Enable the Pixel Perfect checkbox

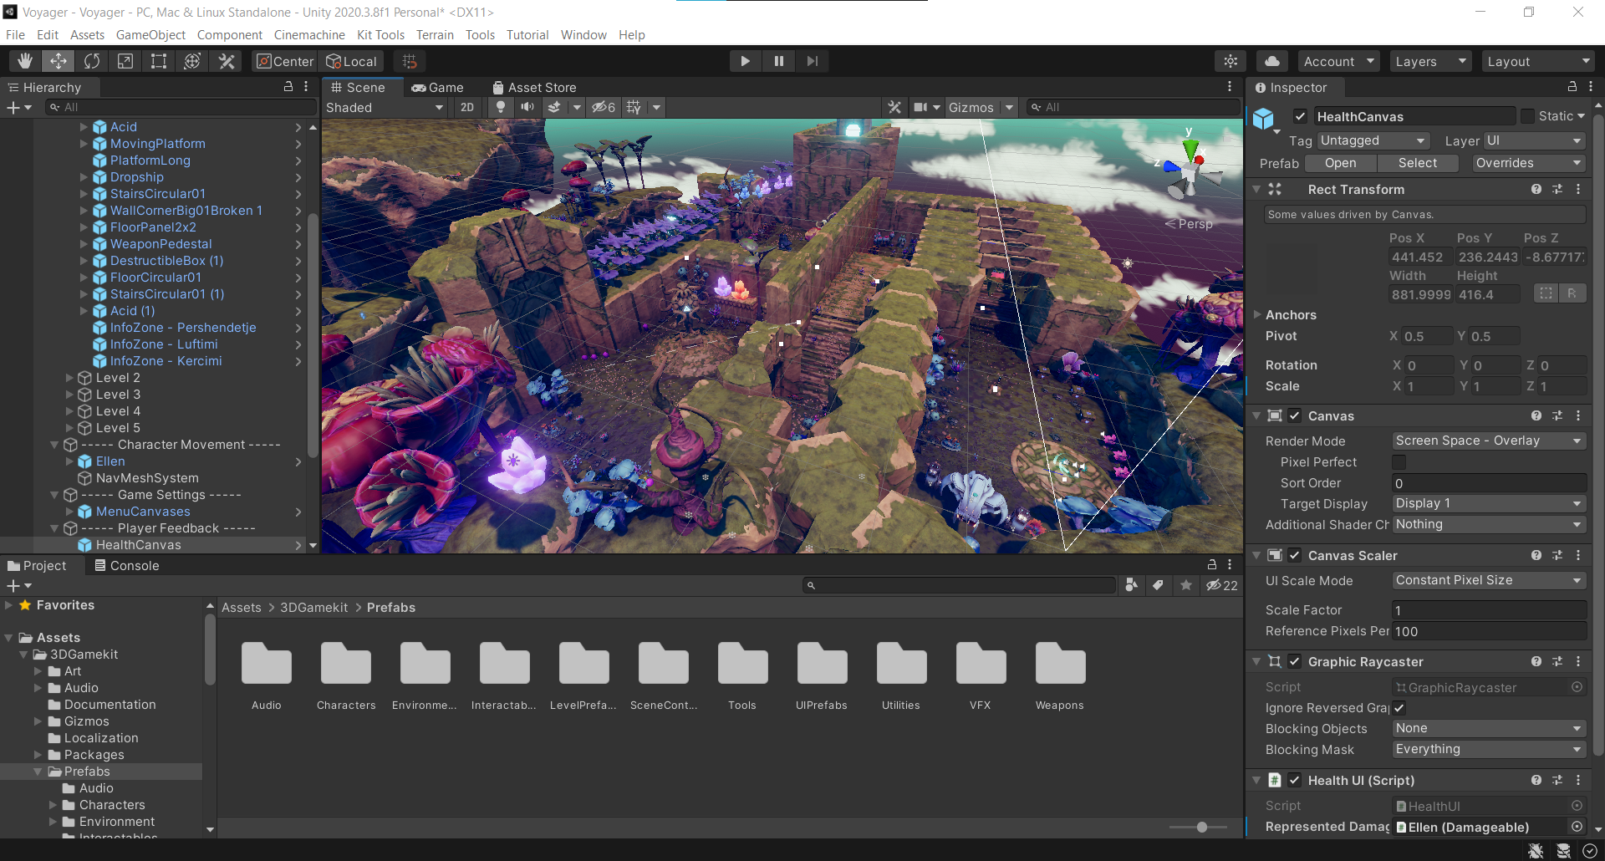tap(1399, 462)
